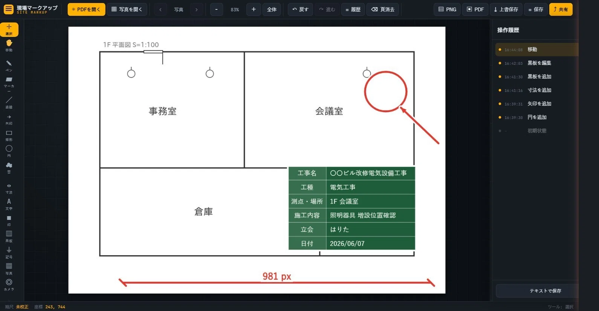599x311 pixels.
Task: Click the red arrow annotation
Action: pyautogui.click(x=420, y=126)
